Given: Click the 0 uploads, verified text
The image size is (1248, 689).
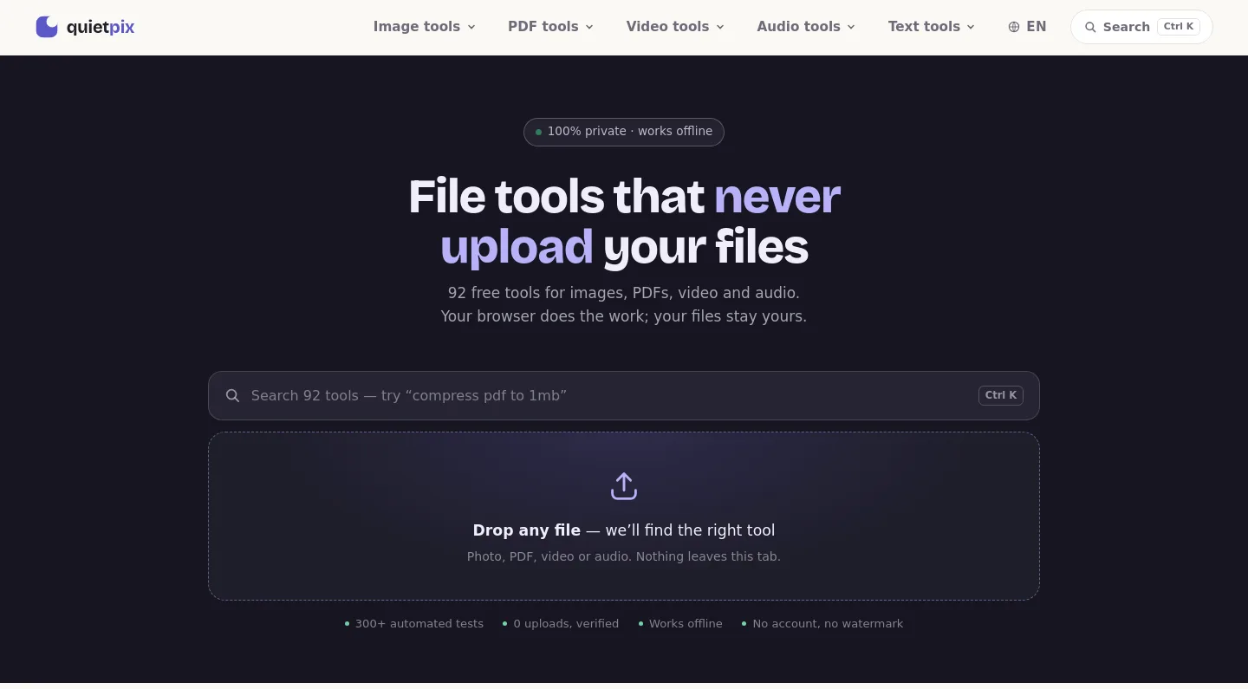Looking at the screenshot, I should (566, 624).
